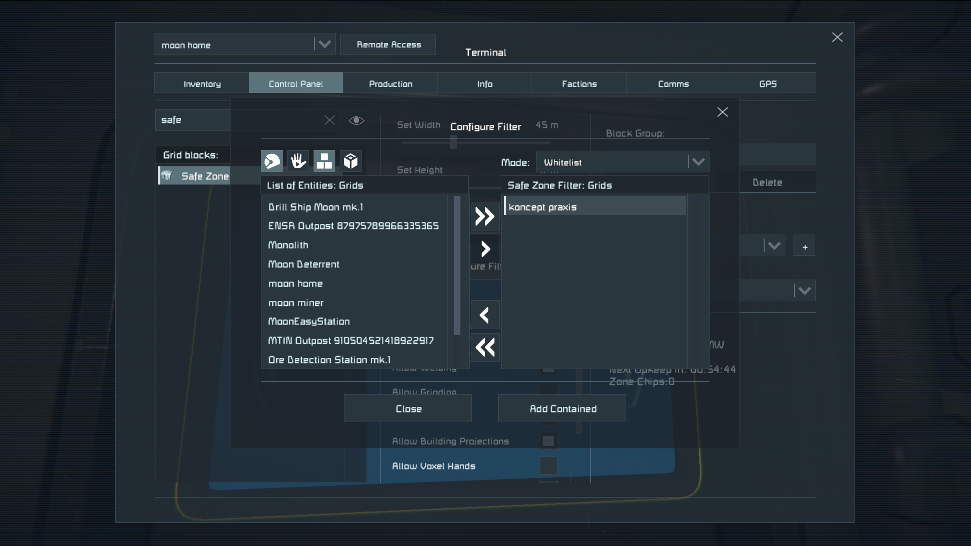This screenshot has width=971, height=546.
Task: Select the Floating Objects cube icon
Action: 350,161
